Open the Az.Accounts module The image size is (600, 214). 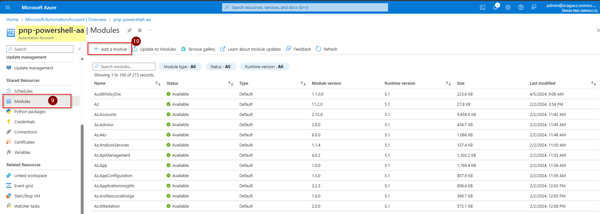click(105, 114)
